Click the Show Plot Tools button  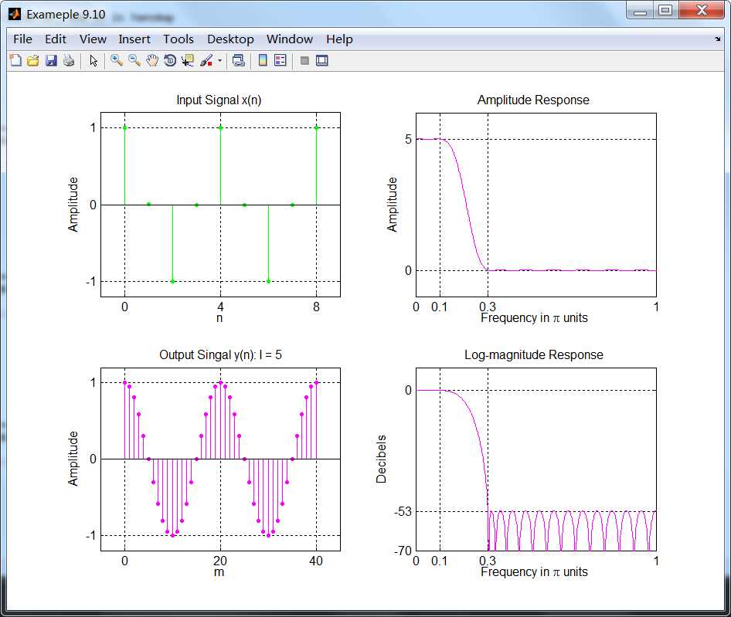322,60
